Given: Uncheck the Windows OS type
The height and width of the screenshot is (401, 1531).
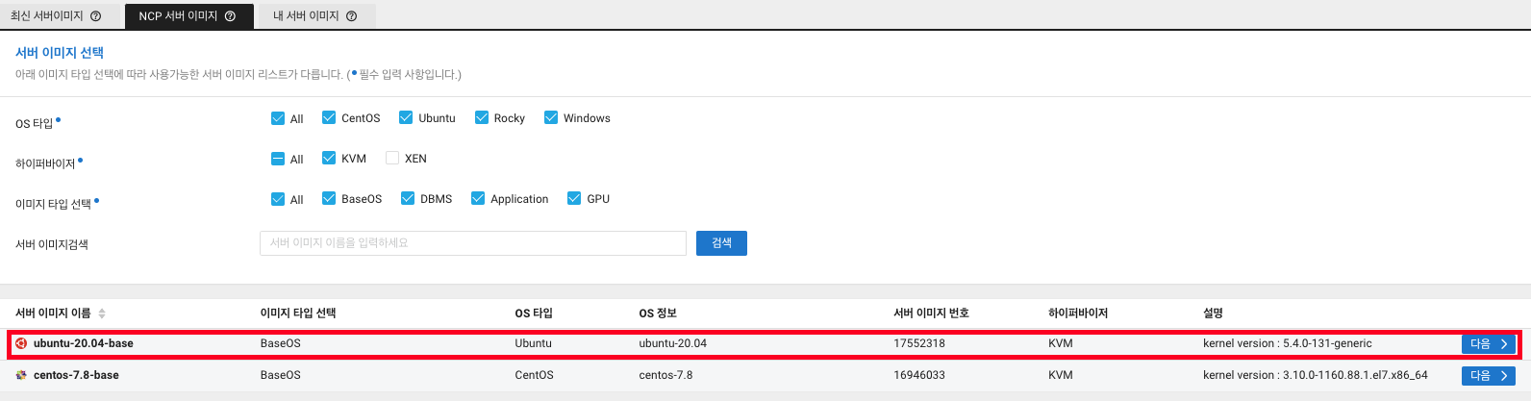Looking at the screenshot, I should 551,117.
